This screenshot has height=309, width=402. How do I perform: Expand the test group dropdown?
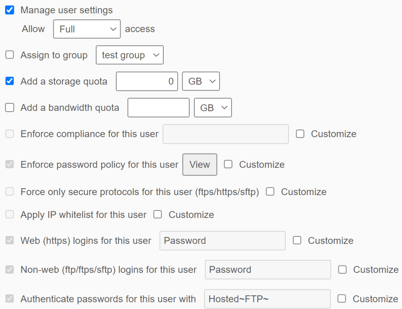coord(130,55)
